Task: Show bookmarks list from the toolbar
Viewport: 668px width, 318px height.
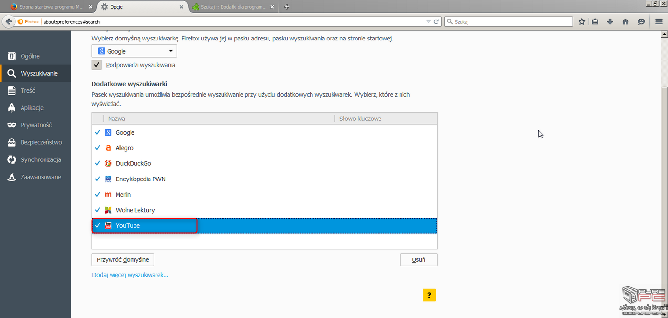Action: [x=595, y=21]
